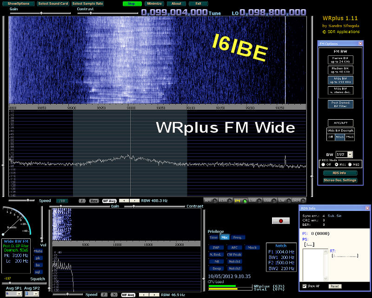Enable the Notch1 filter

(235, 261)
